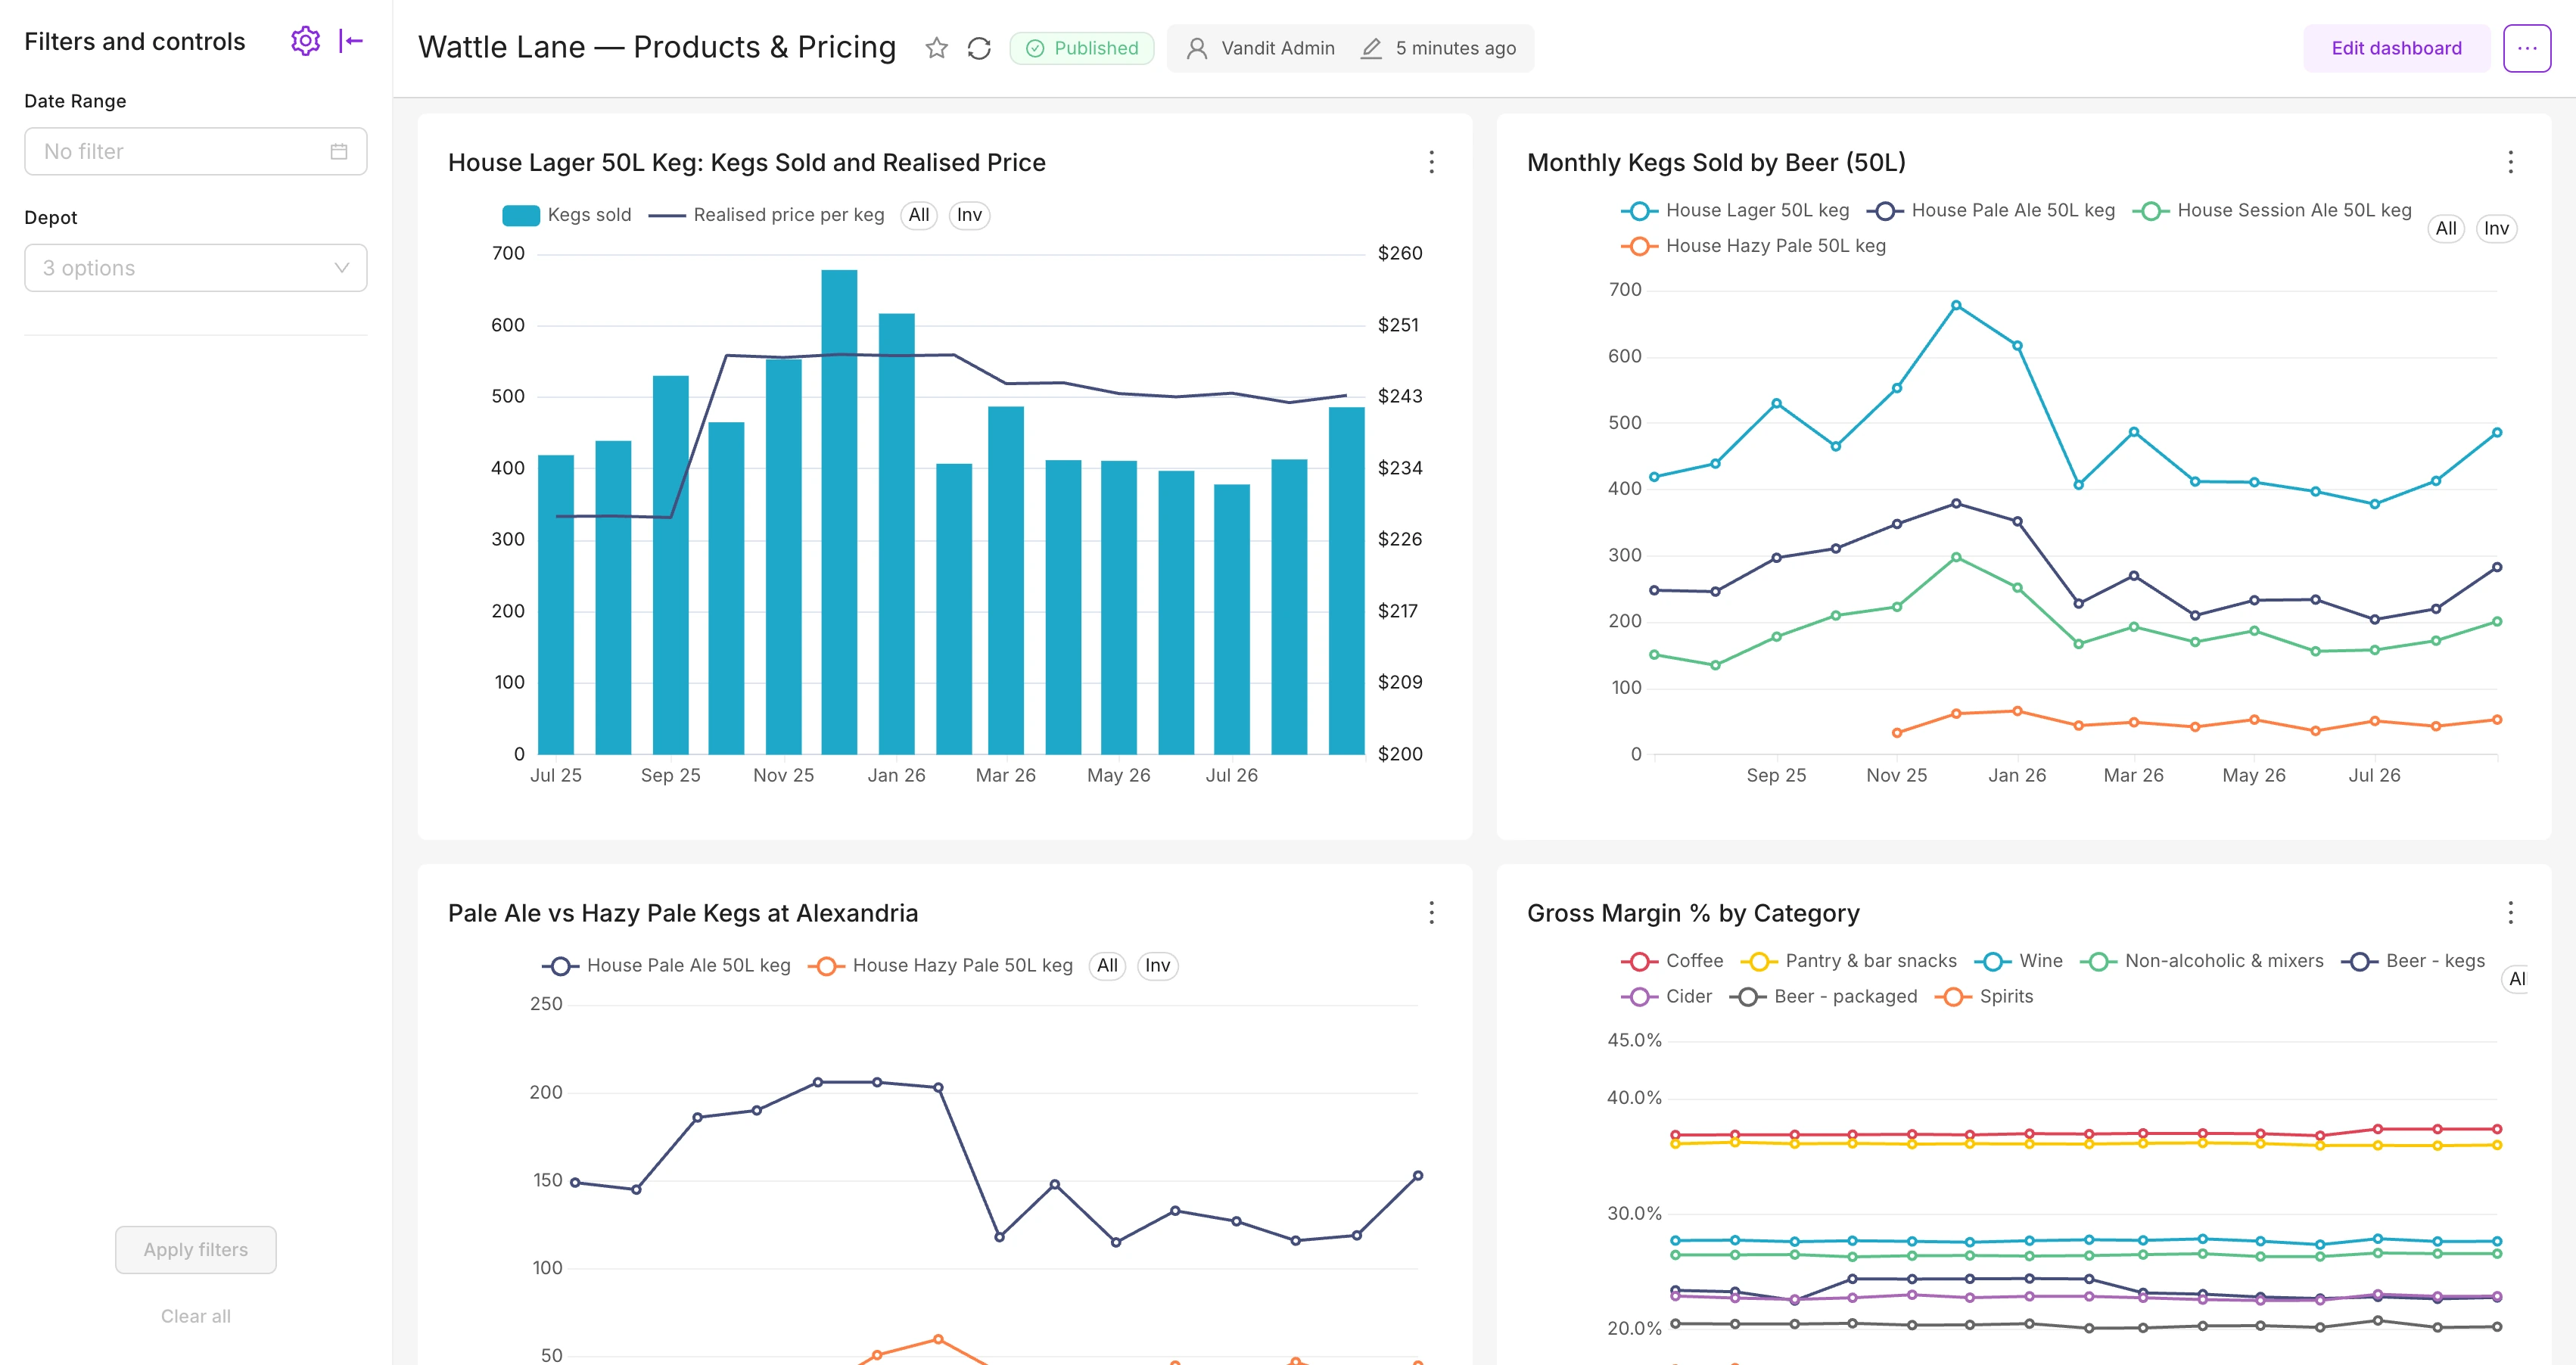Image resolution: width=2576 pixels, height=1365 pixels.
Task: Toggle Coffee series in Gross Margin legend
Action: [x=1672, y=961]
